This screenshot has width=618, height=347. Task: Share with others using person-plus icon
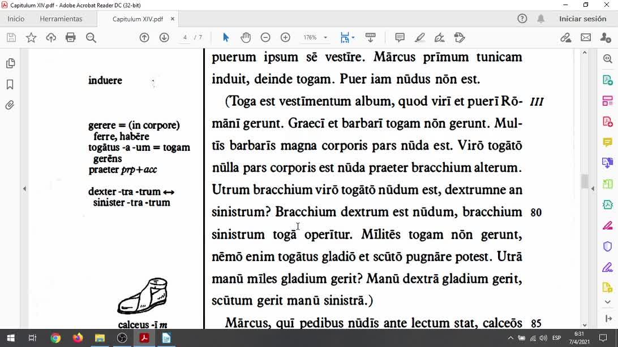[606, 37]
